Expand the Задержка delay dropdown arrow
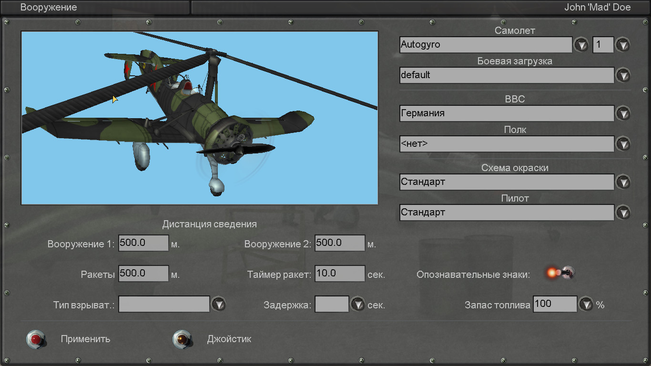Screen dimensions: 651x366 pos(357,304)
